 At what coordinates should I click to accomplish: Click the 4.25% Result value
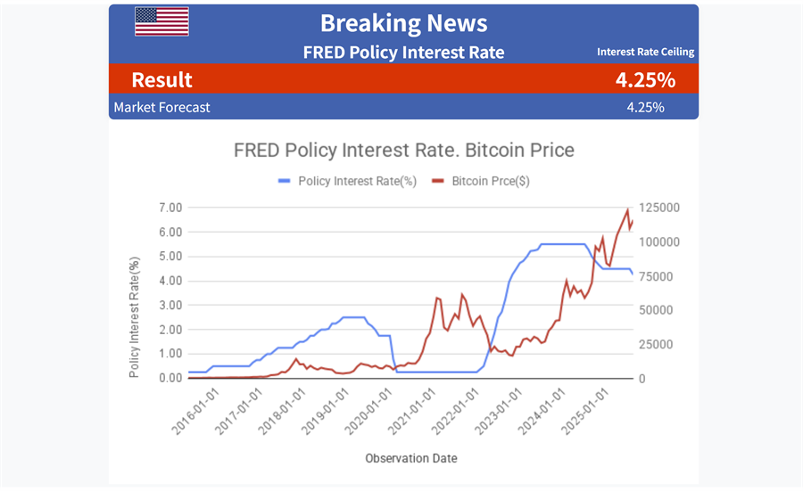point(645,79)
